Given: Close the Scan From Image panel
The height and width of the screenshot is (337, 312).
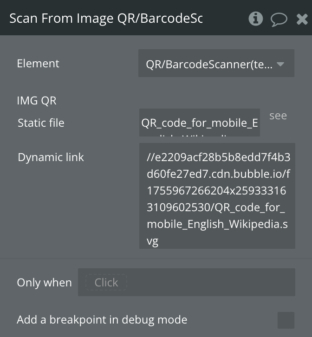Looking at the screenshot, I should point(302,19).
